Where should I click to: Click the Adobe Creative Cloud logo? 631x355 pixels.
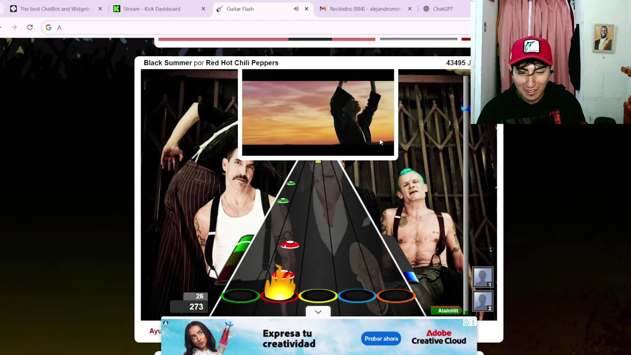tap(438, 338)
